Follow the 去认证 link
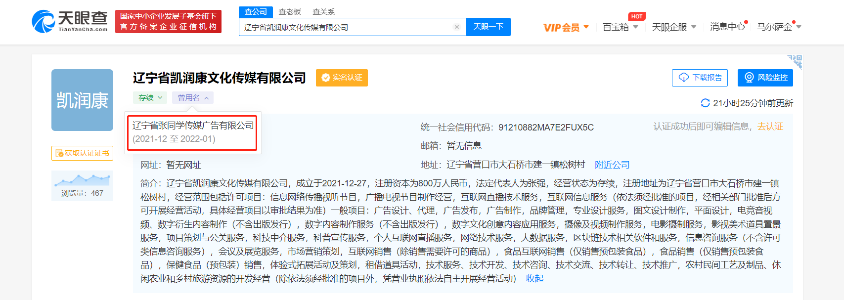The width and height of the screenshot is (844, 300). [x=770, y=127]
